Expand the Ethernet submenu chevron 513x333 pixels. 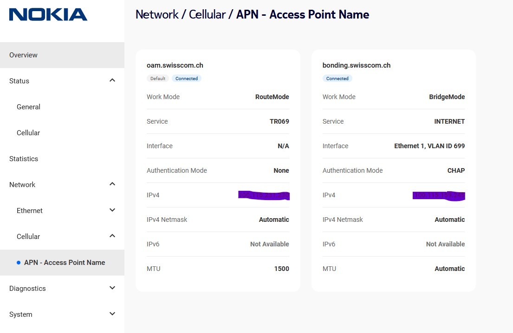(112, 210)
